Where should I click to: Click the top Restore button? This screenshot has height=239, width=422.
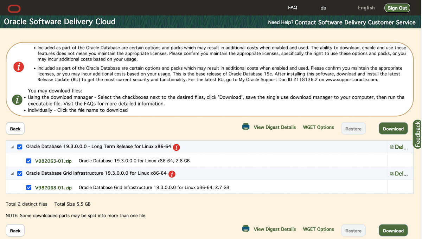tap(353, 129)
